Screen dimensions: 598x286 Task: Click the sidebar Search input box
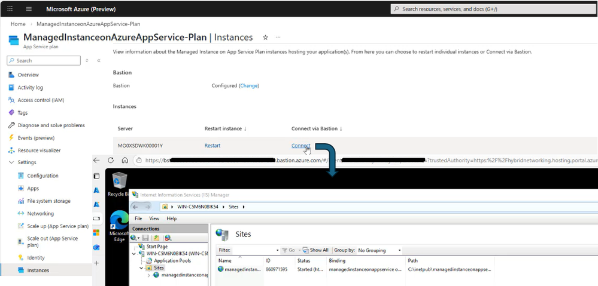click(44, 60)
